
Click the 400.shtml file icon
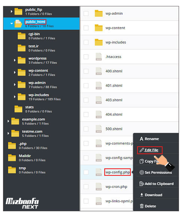coord(99,71)
